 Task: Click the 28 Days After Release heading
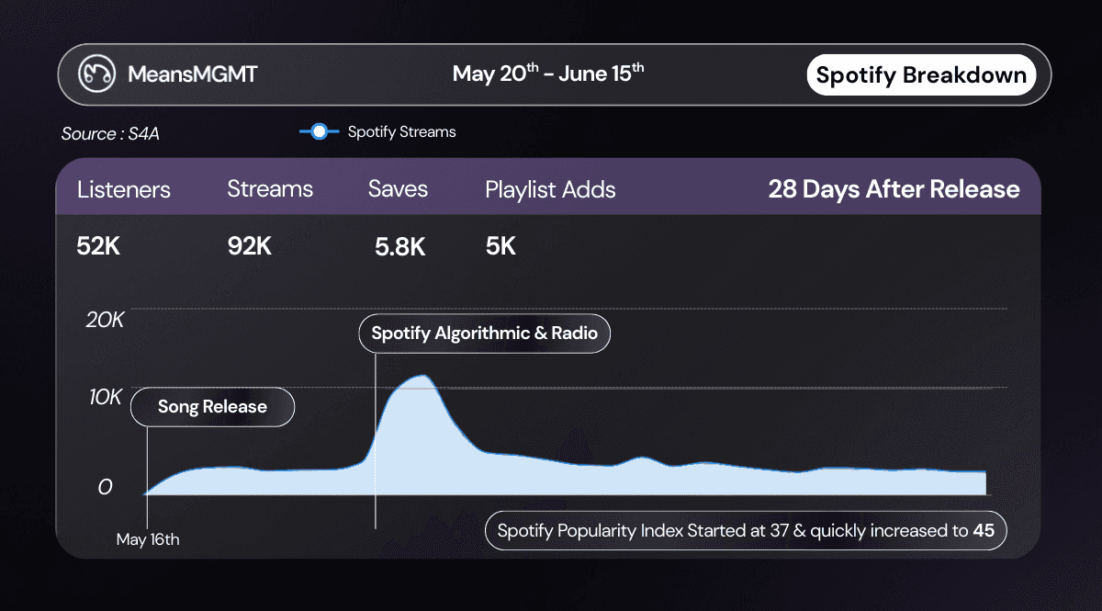[x=894, y=189]
